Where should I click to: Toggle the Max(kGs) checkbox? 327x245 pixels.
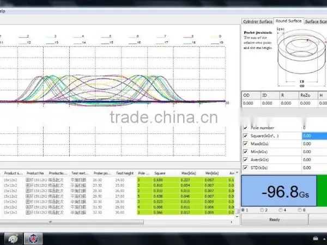245,144
